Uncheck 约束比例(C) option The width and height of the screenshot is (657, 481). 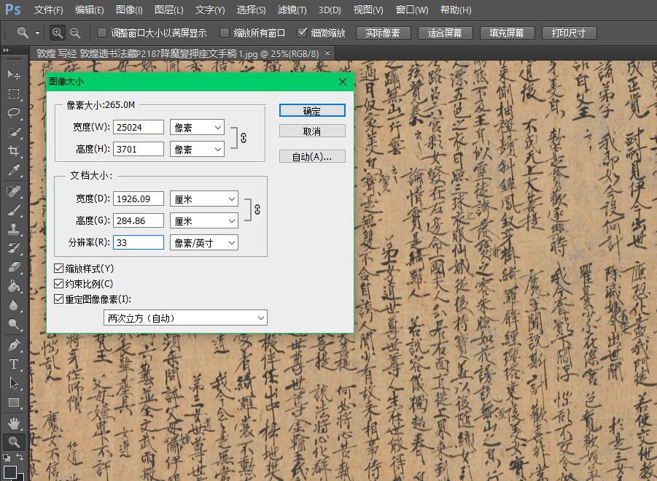(x=58, y=284)
